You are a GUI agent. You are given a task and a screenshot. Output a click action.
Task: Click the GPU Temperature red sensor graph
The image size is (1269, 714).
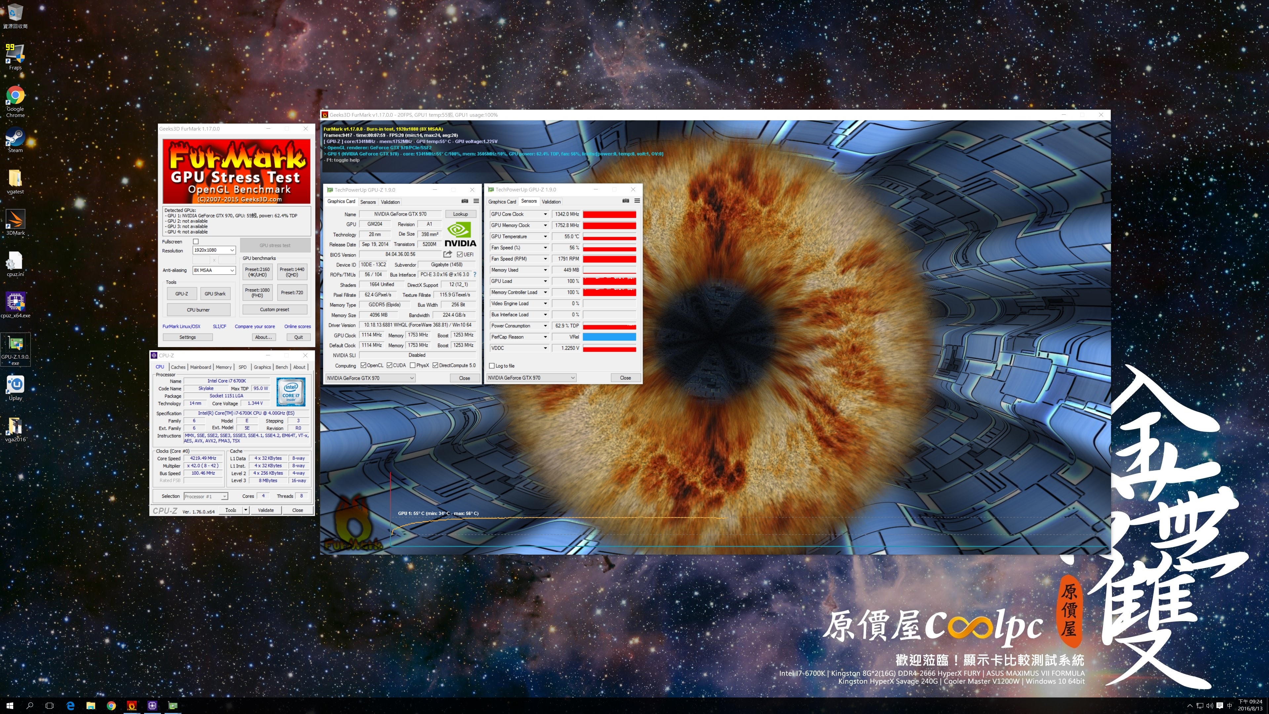[609, 237]
